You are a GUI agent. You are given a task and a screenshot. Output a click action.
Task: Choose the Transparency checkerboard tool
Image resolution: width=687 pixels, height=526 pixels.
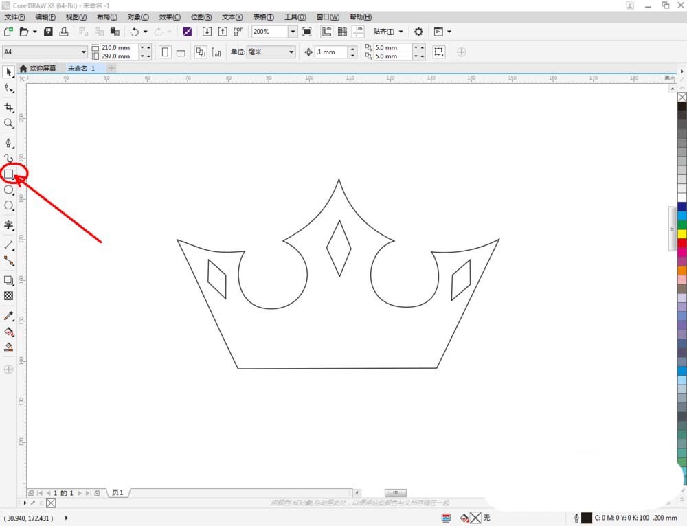pyautogui.click(x=8, y=296)
